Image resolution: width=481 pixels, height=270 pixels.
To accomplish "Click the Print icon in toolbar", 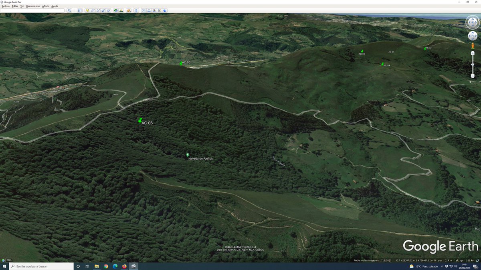I will pos(149,10).
